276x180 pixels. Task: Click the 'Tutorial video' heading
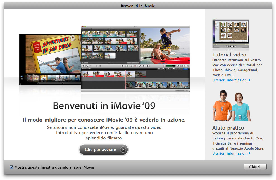coord(229,55)
